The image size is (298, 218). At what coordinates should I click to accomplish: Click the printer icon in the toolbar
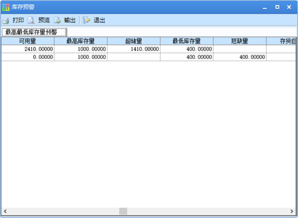point(6,20)
